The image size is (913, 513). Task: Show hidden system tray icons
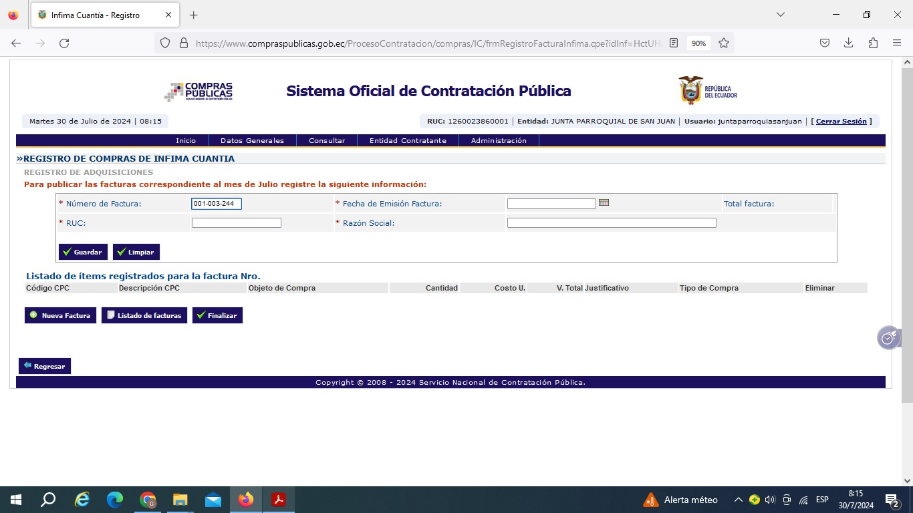738,500
